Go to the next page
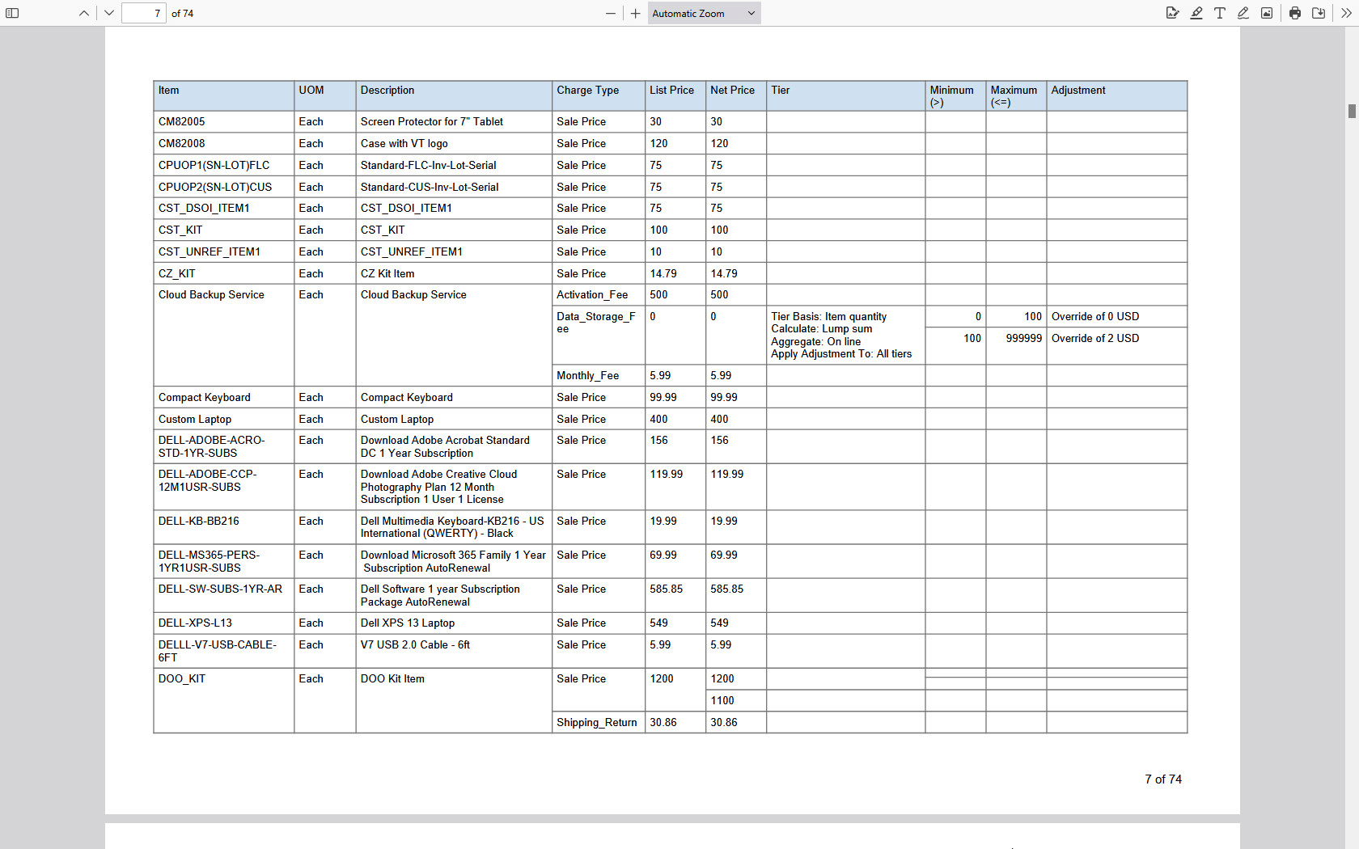This screenshot has height=849, width=1359. 108,13
